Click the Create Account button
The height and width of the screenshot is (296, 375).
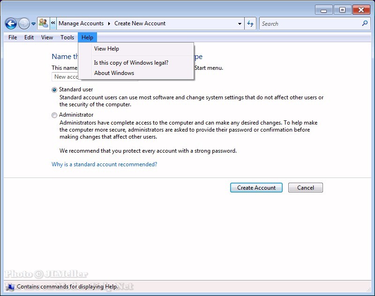256,187
